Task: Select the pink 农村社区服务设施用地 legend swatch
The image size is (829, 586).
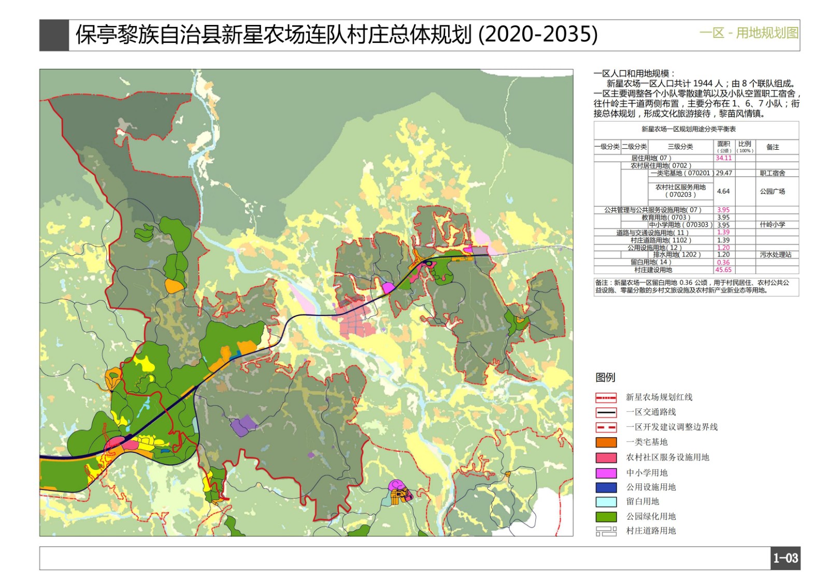Action: [x=606, y=458]
